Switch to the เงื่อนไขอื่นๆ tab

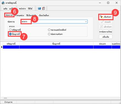[44, 15]
